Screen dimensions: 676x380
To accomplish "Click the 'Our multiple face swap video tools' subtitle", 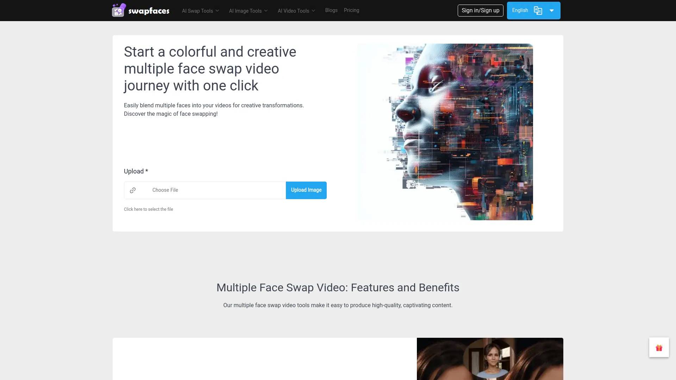I will point(338,305).
